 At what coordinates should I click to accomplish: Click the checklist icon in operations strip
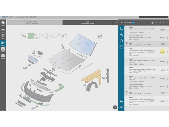(121, 47)
